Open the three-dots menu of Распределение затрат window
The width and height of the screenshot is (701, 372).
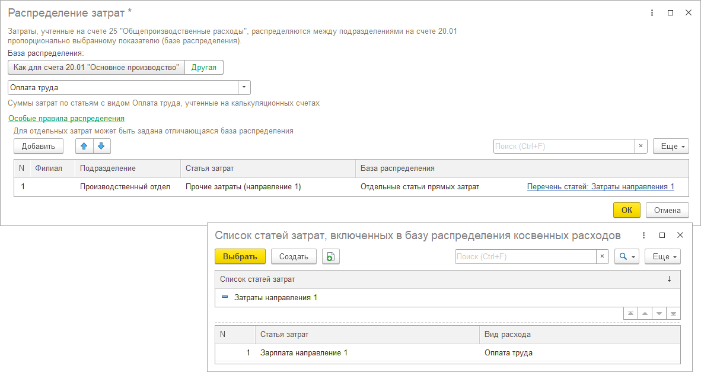coord(652,13)
